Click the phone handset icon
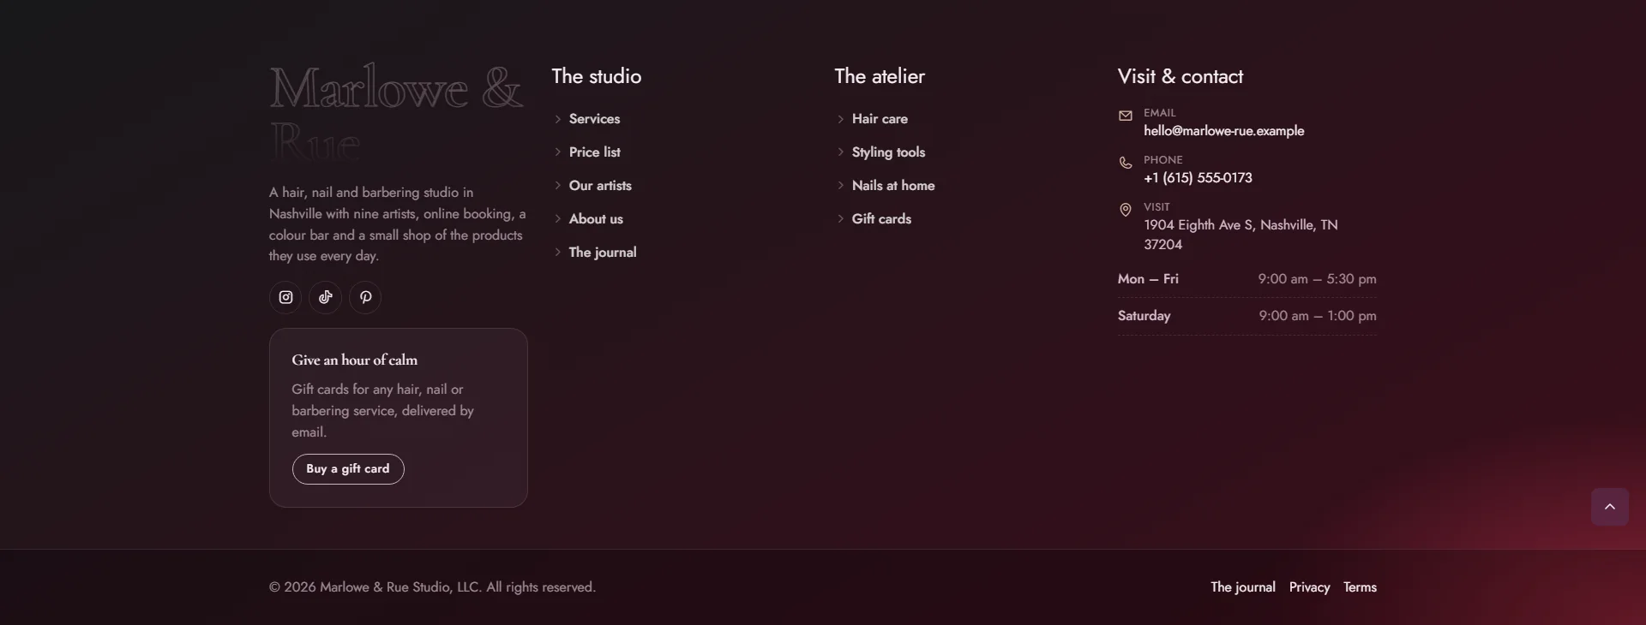This screenshot has height=625, width=1646. [x=1126, y=163]
